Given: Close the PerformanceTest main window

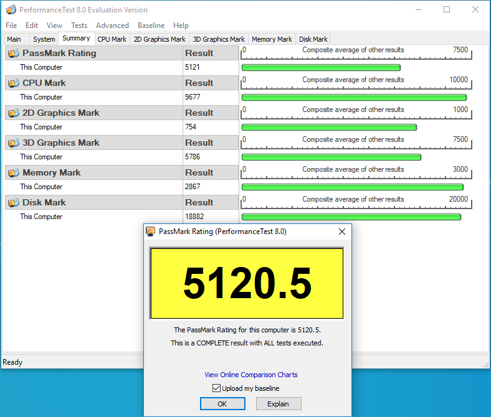Looking at the screenshot, I should [475, 10].
